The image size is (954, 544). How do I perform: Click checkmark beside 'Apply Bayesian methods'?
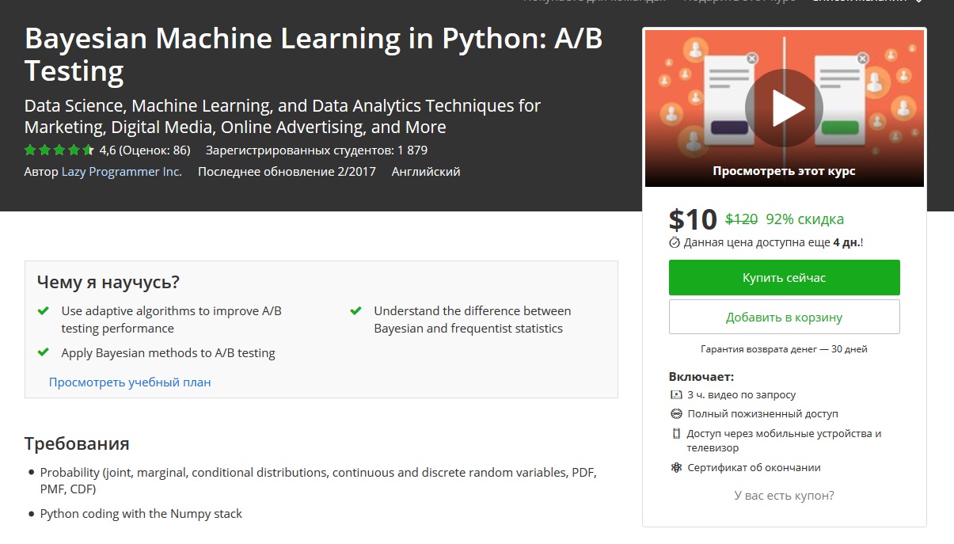pos(44,352)
